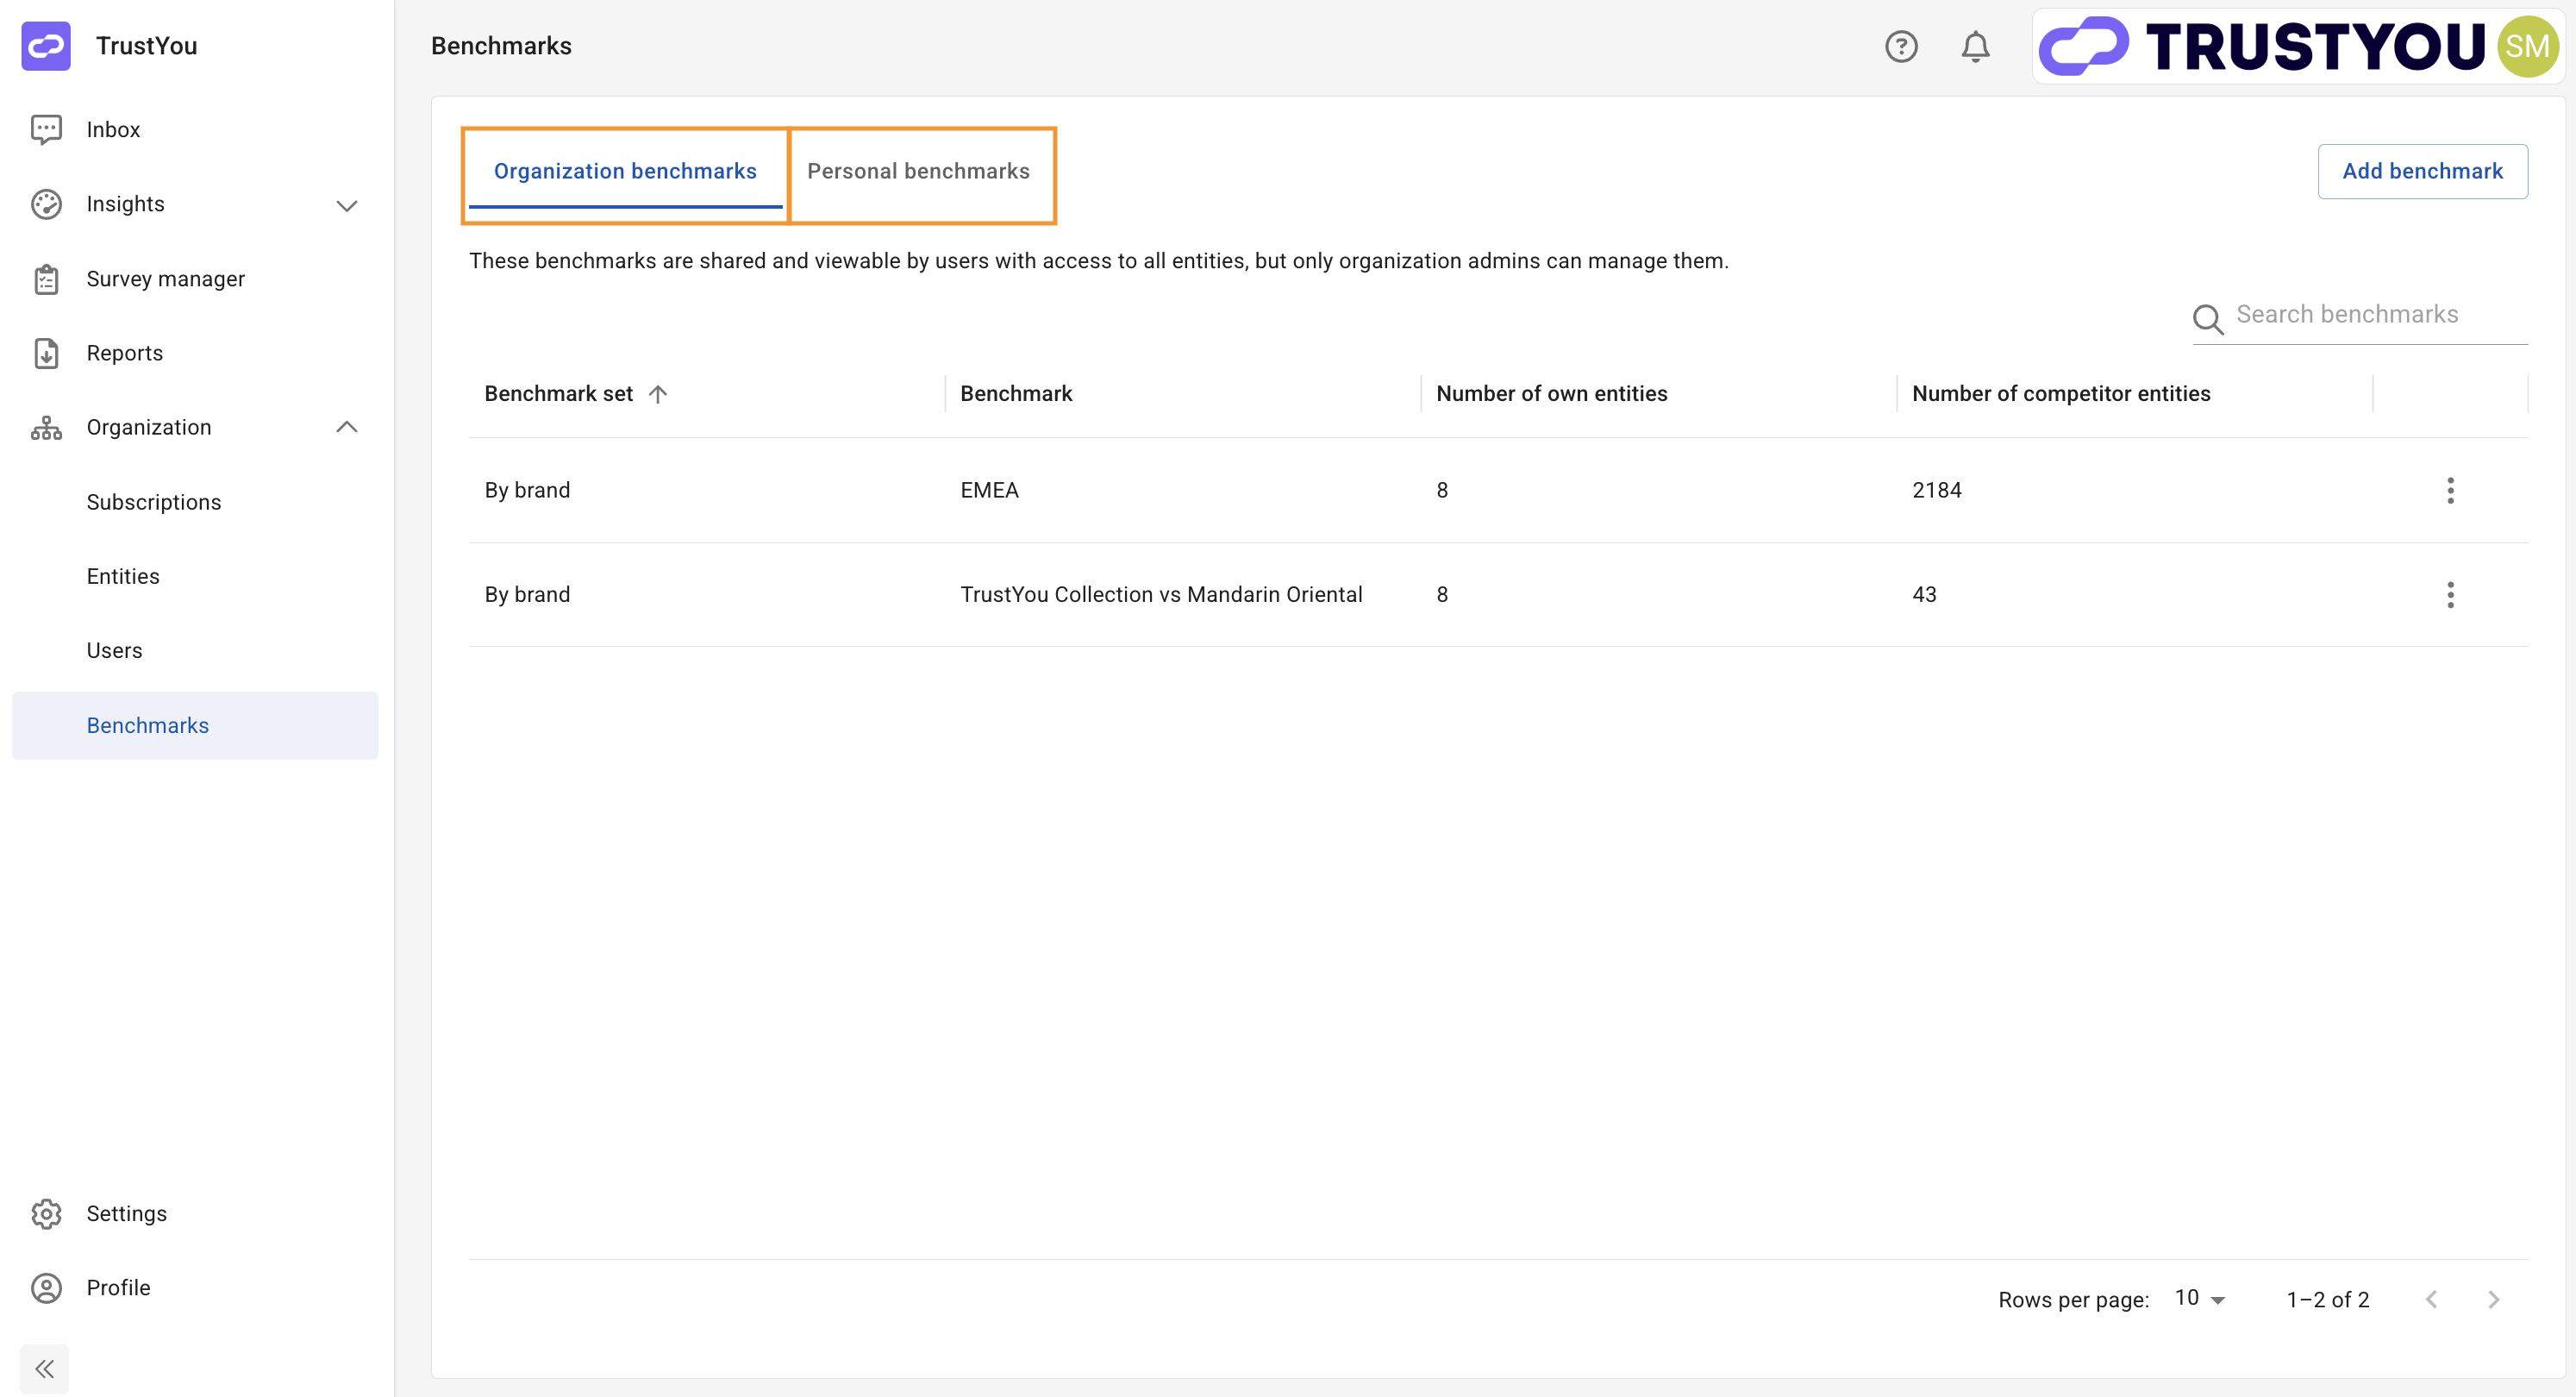The width and height of the screenshot is (2576, 1397).
Task: Expand the Insights chevron
Action: point(347,206)
